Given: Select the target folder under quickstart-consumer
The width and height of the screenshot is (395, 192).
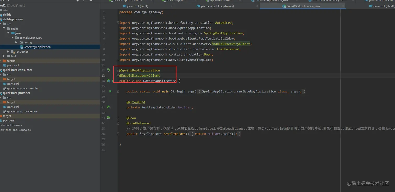Looking at the screenshot, I should (x=11, y=79).
